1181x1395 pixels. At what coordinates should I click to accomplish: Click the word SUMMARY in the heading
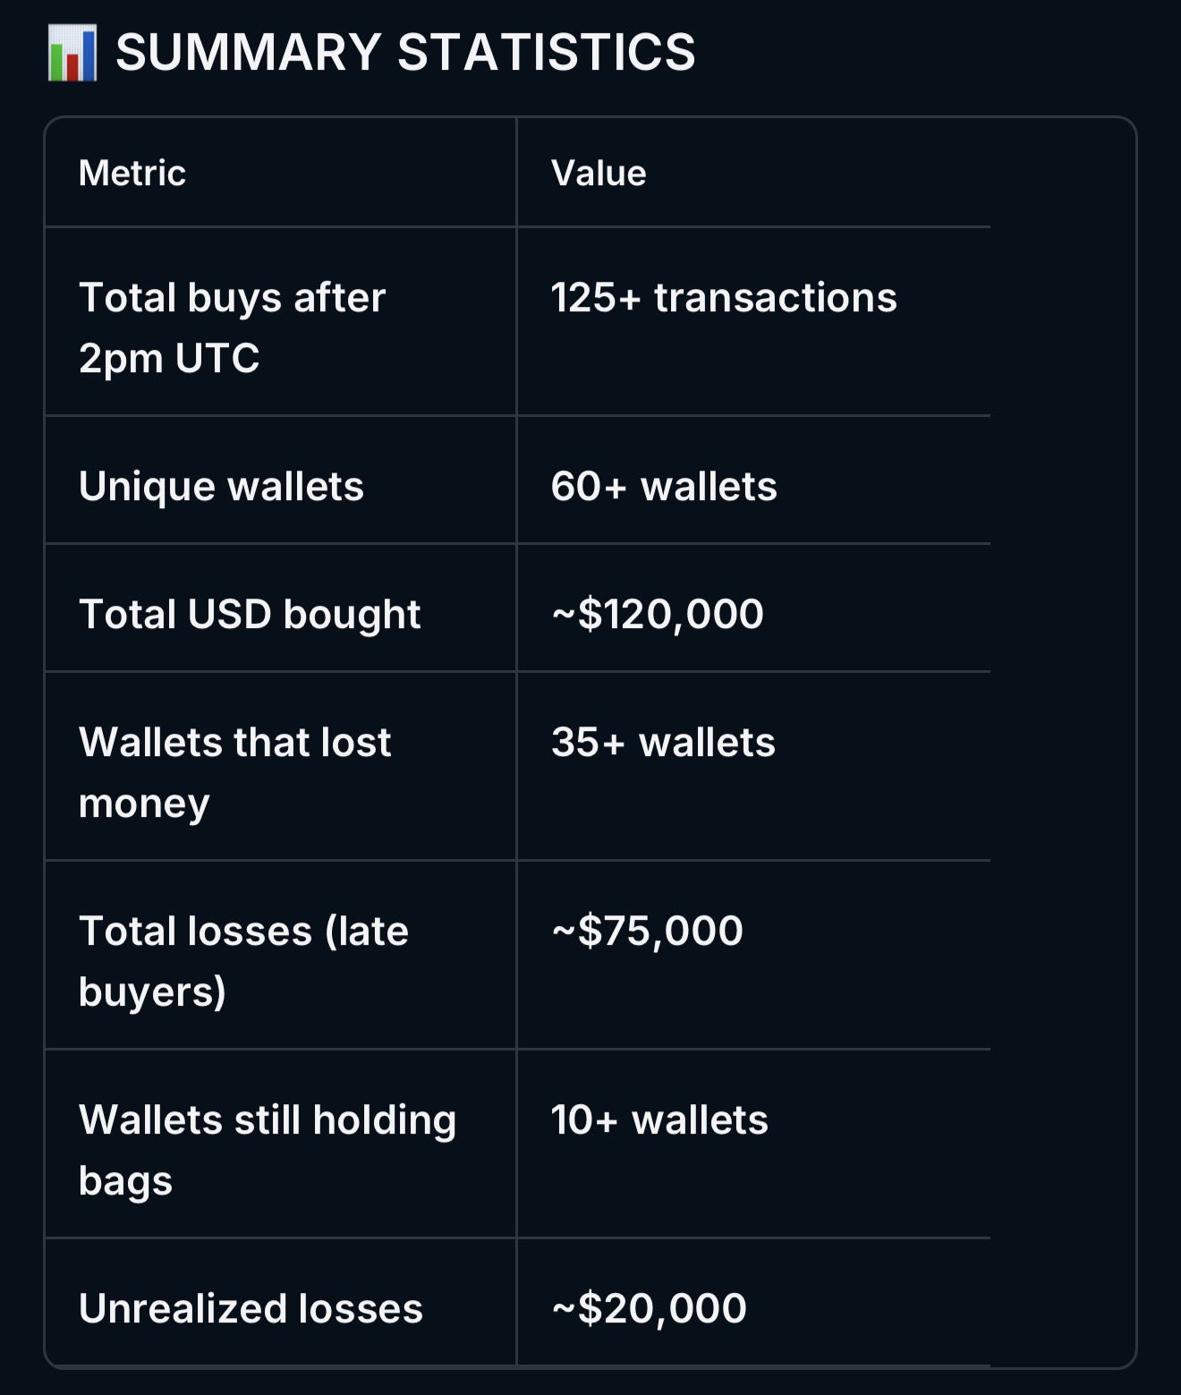[x=249, y=52]
